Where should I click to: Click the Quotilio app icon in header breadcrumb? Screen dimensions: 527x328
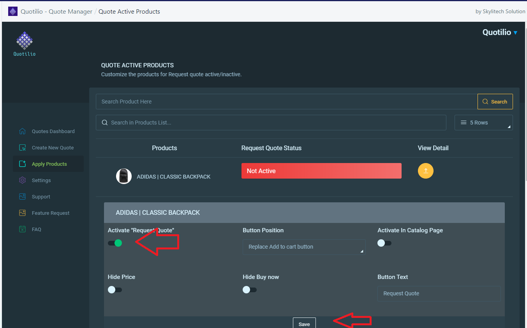click(x=13, y=11)
